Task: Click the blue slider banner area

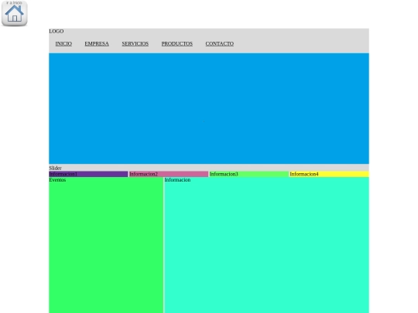Action: [209, 108]
